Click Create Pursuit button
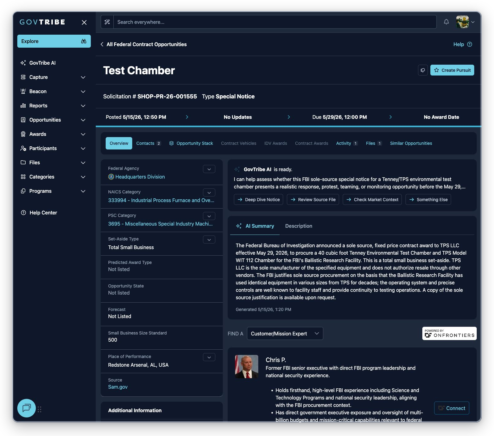The width and height of the screenshot is (494, 436). point(452,70)
